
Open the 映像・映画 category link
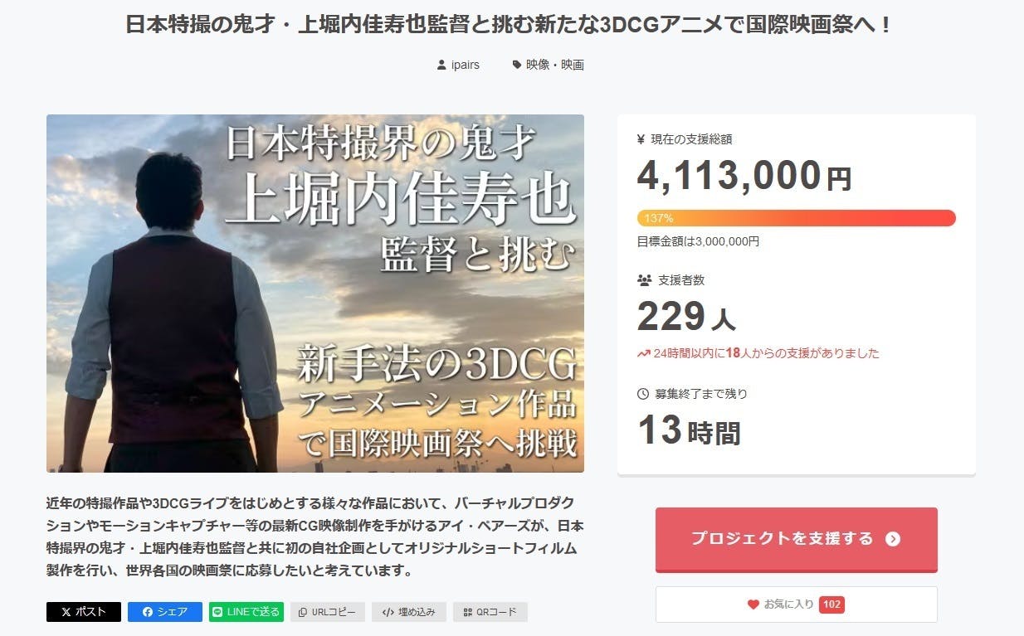(555, 65)
